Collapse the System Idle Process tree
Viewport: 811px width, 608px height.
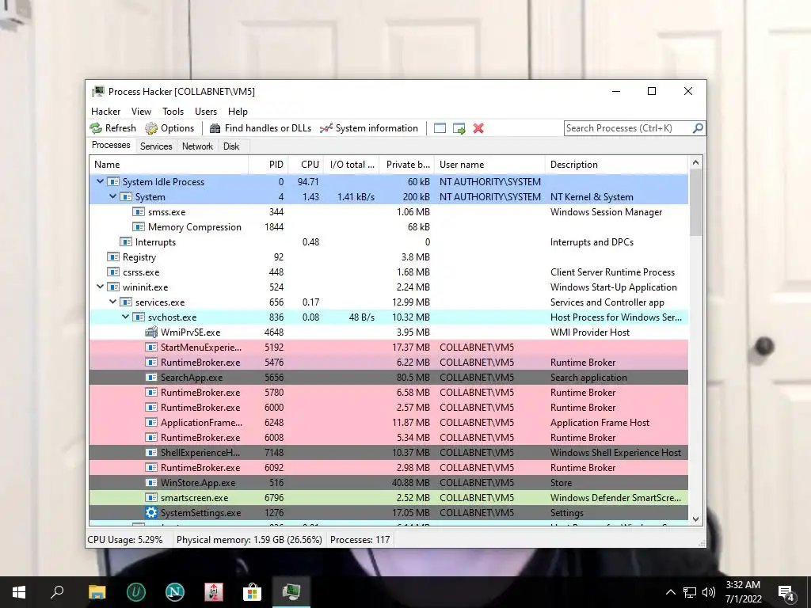[x=101, y=181]
